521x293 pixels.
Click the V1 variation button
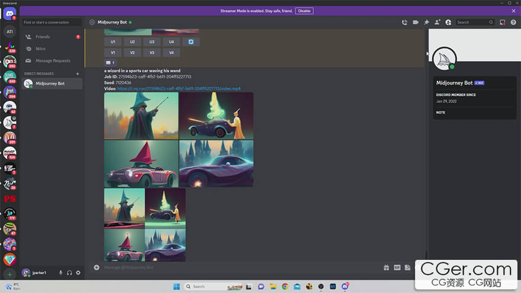coord(112,53)
